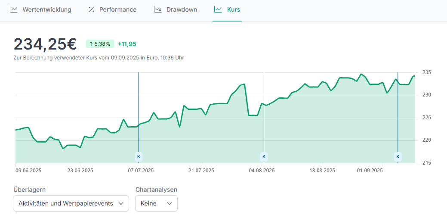The image size is (447, 218).
Task: Expand the Überlagern dropdown
Action: click(71, 203)
